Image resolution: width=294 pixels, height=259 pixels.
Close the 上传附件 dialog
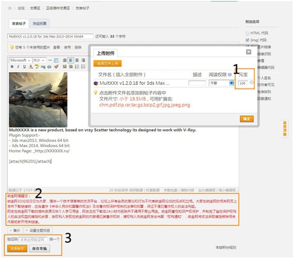point(249,52)
